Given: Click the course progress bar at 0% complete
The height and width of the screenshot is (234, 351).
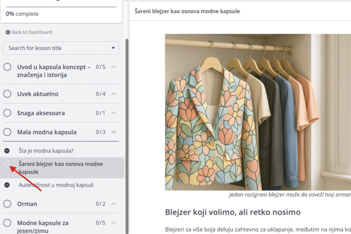Looking at the screenshot, I should (x=61, y=7).
